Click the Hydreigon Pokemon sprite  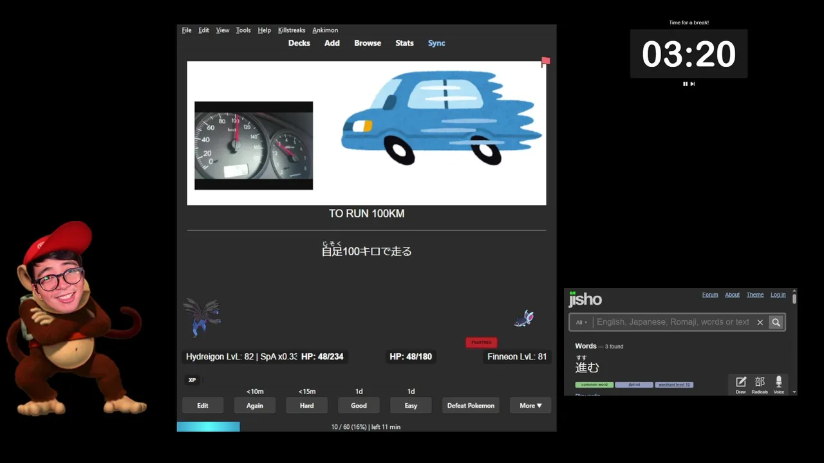(x=203, y=317)
